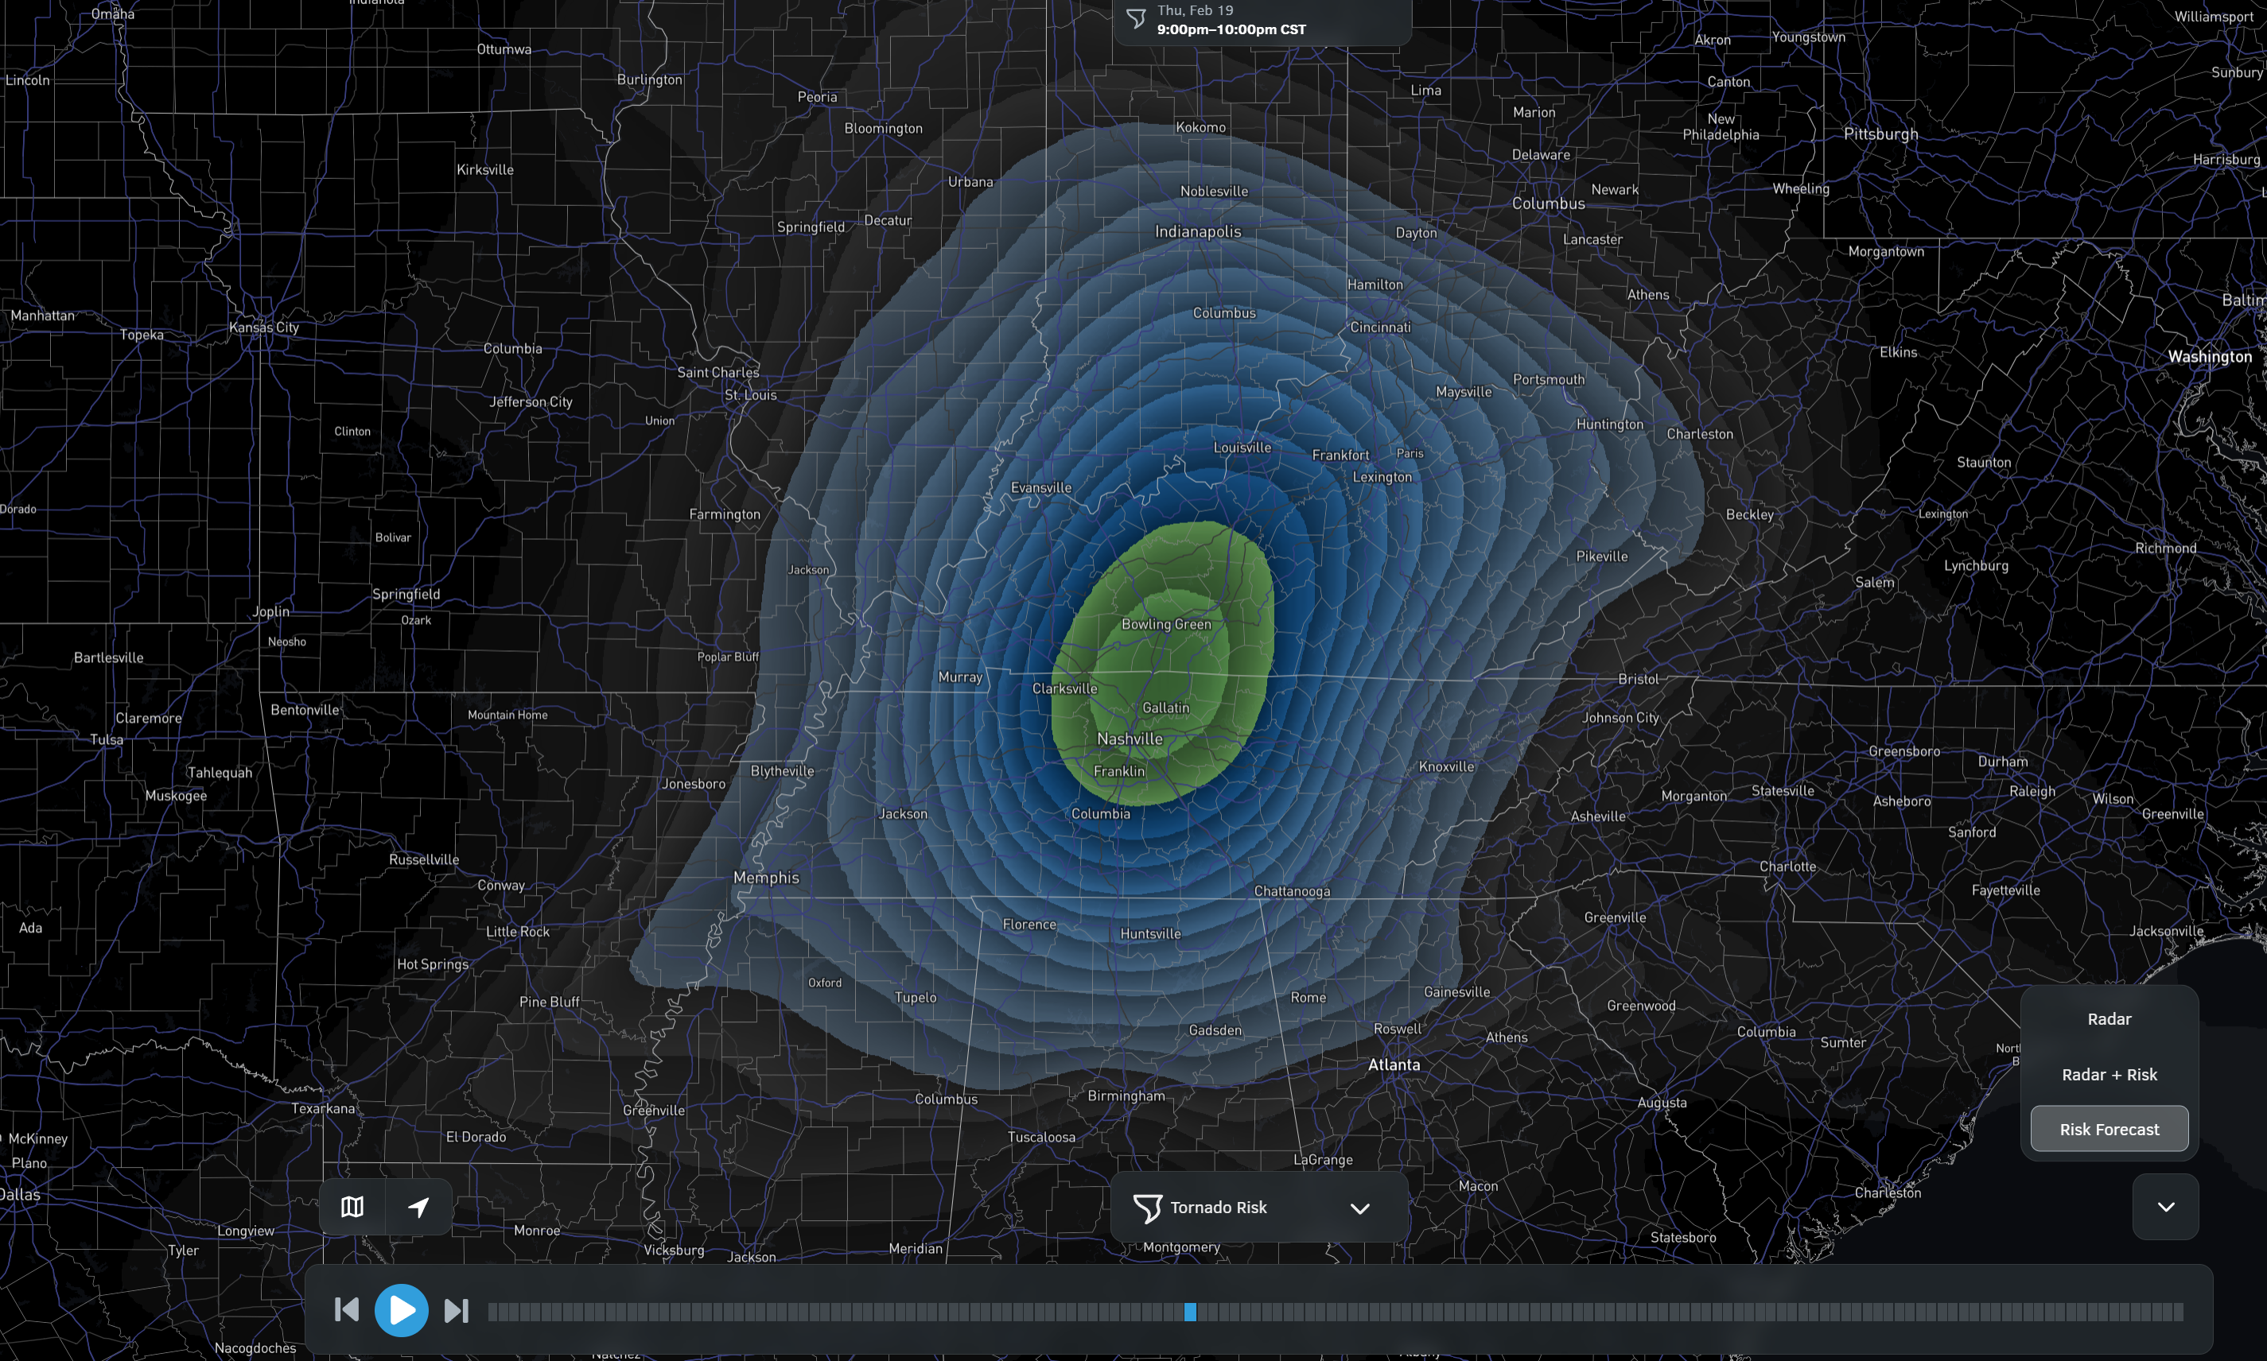Skip to the next forecast frame
Viewport: 2267px width, 1361px height.
(x=456, y=1309)
